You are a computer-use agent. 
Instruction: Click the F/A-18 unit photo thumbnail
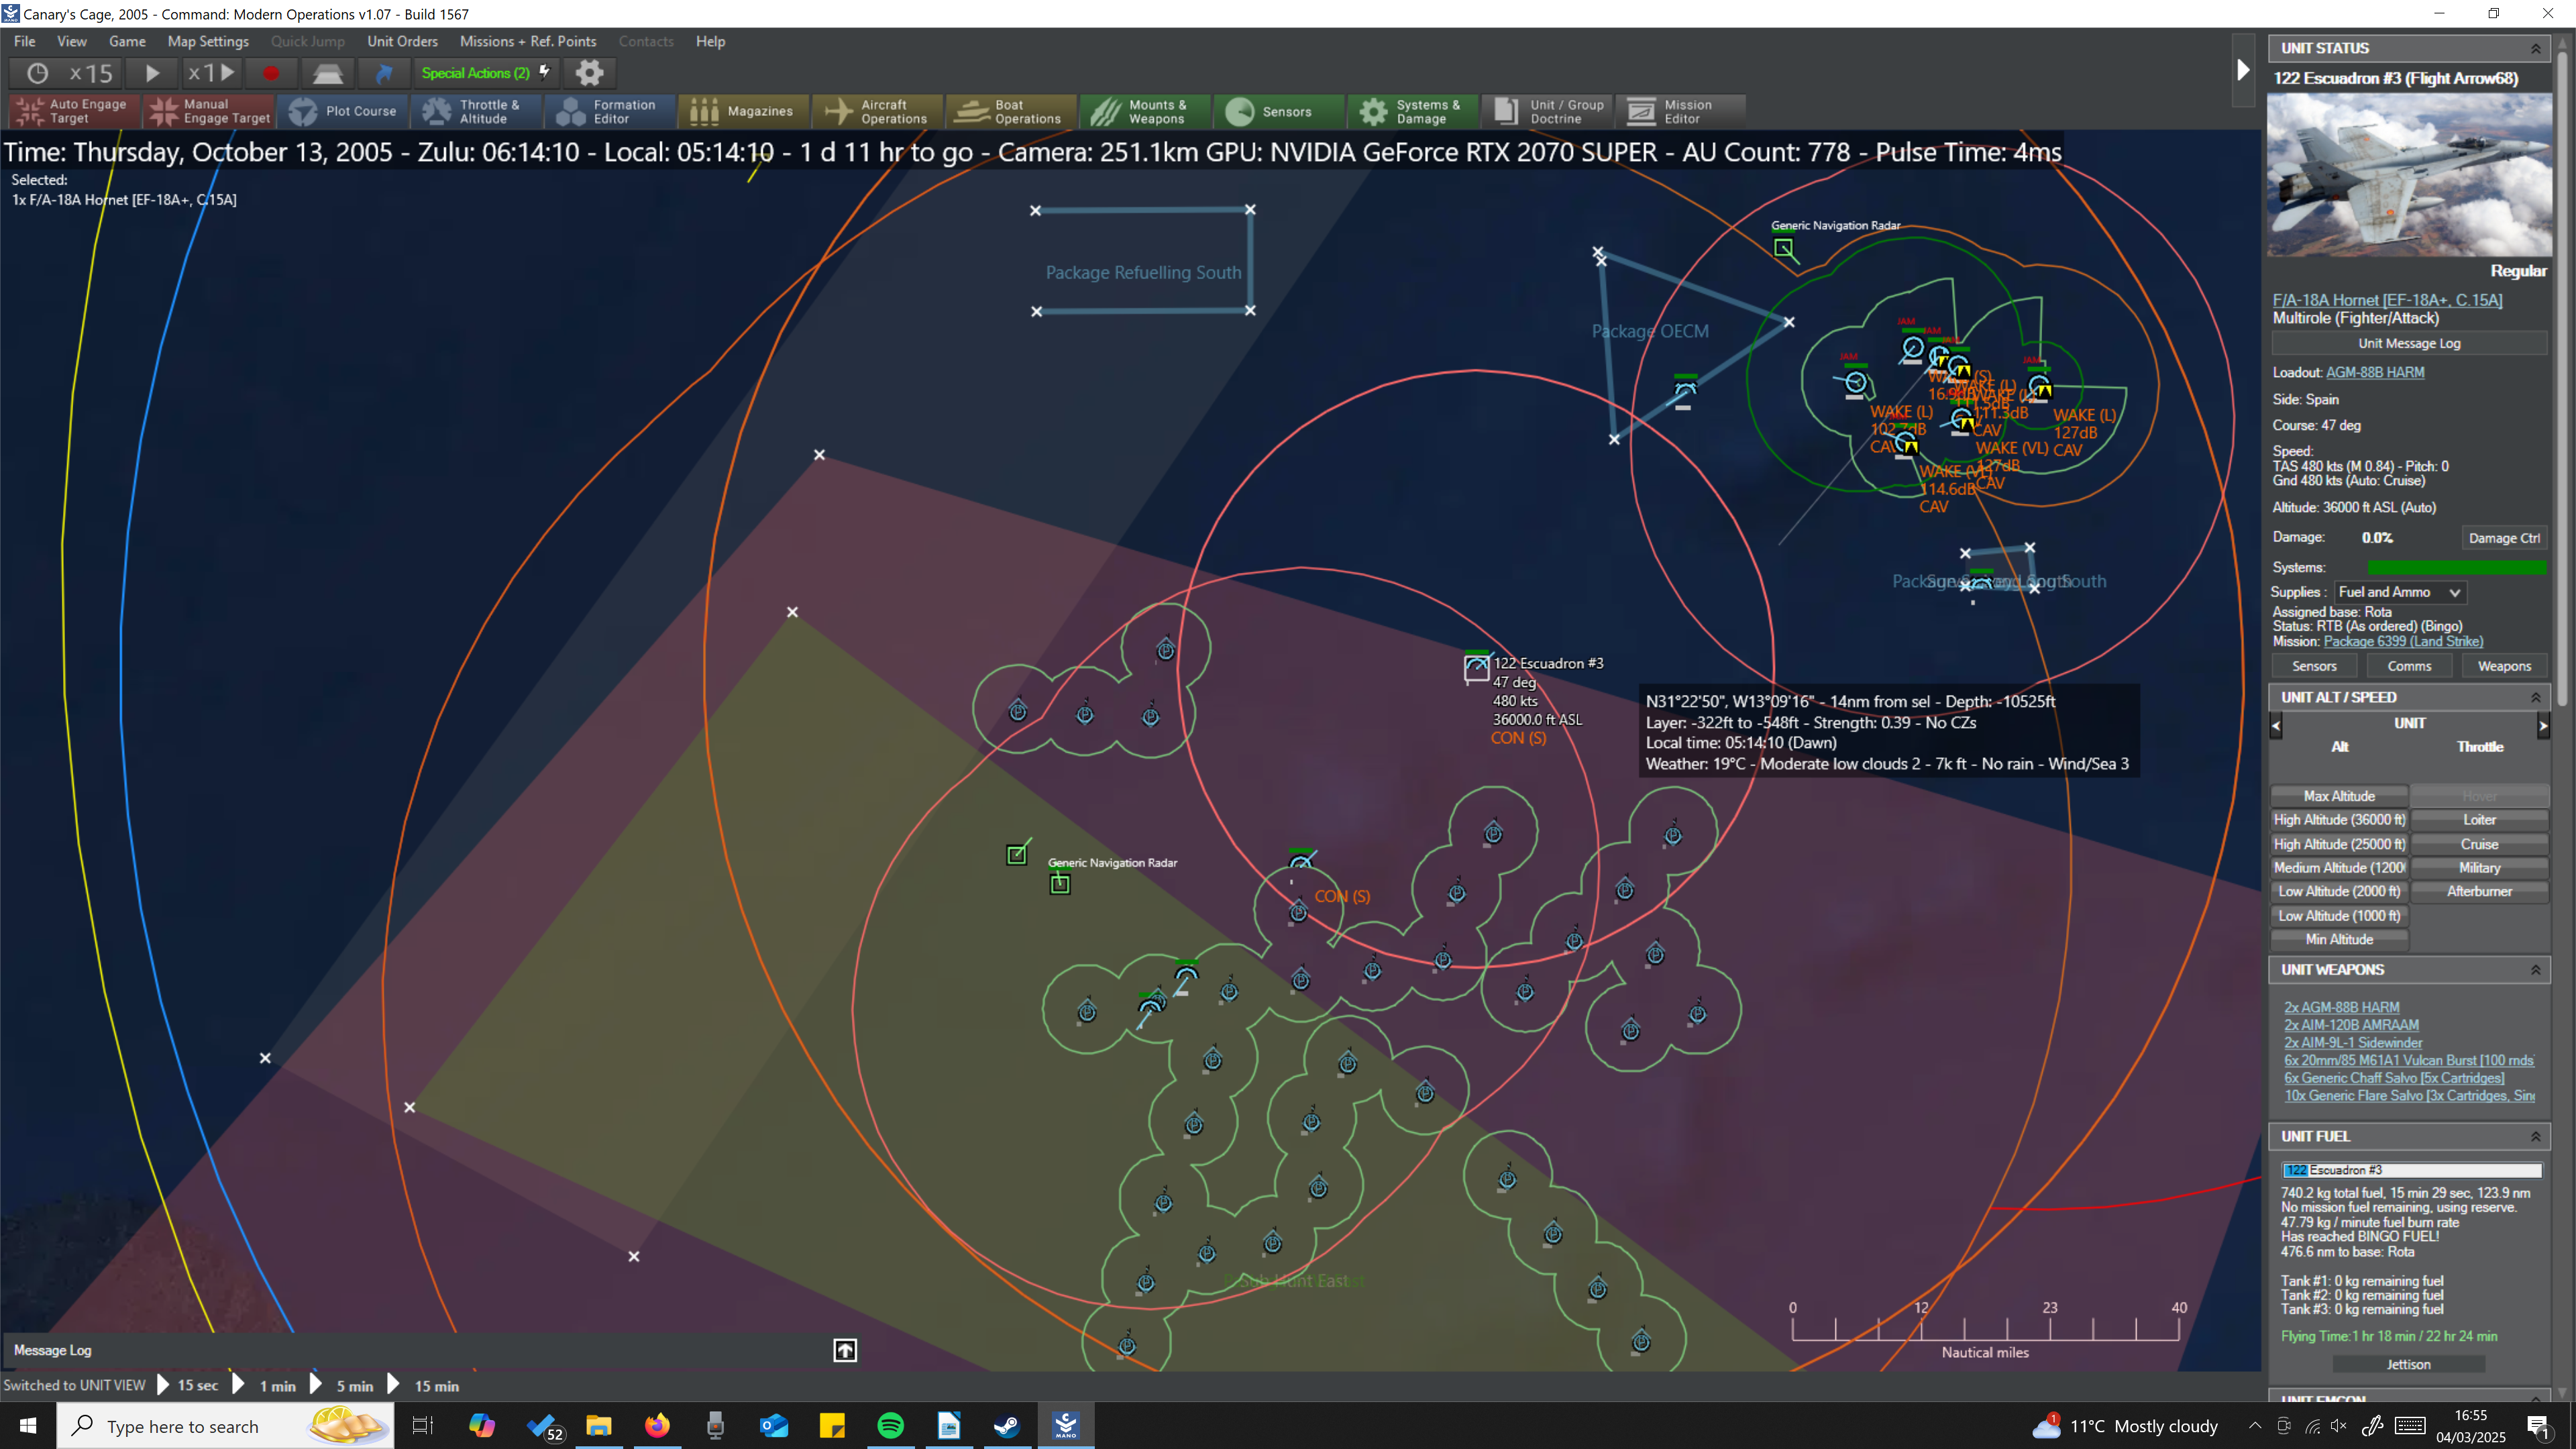pyautogui.click(x=2409, y=175)
